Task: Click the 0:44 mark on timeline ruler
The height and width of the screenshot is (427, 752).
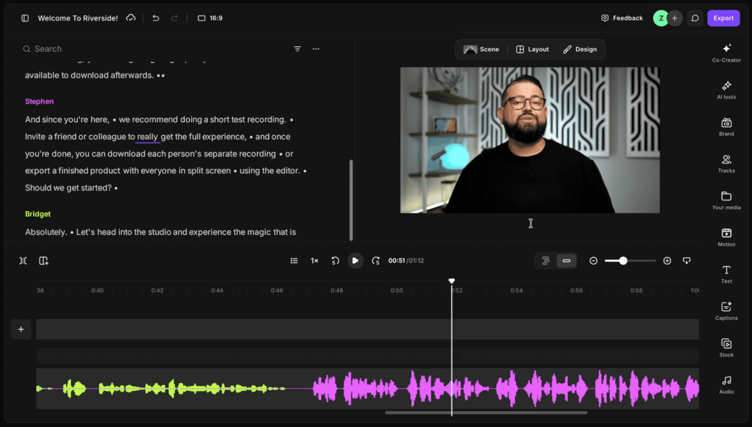Action: pos(217,290)
